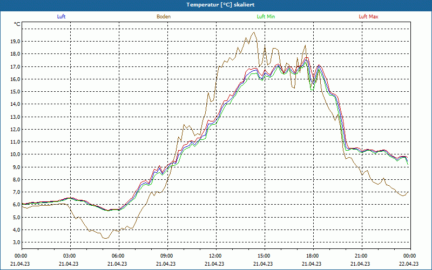Click the °C unit label on y-axis

point(17,24)
